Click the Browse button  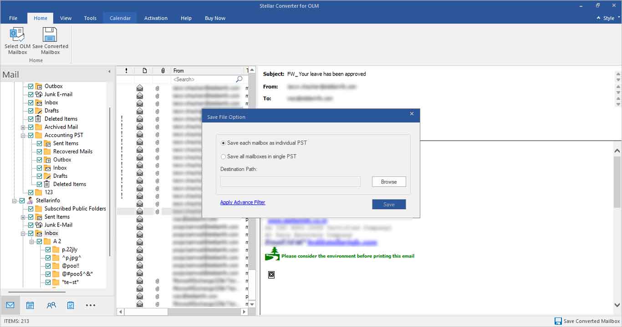pyautogui.click(x=389, y=182)
